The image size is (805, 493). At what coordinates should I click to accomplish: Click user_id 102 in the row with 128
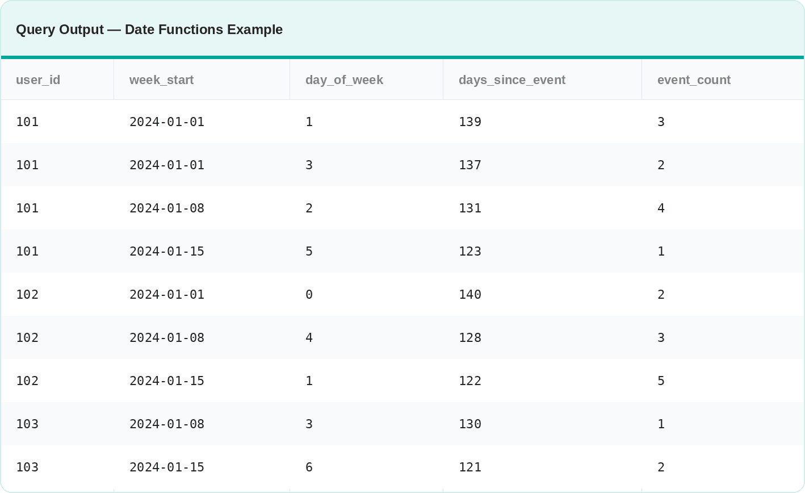27,337
